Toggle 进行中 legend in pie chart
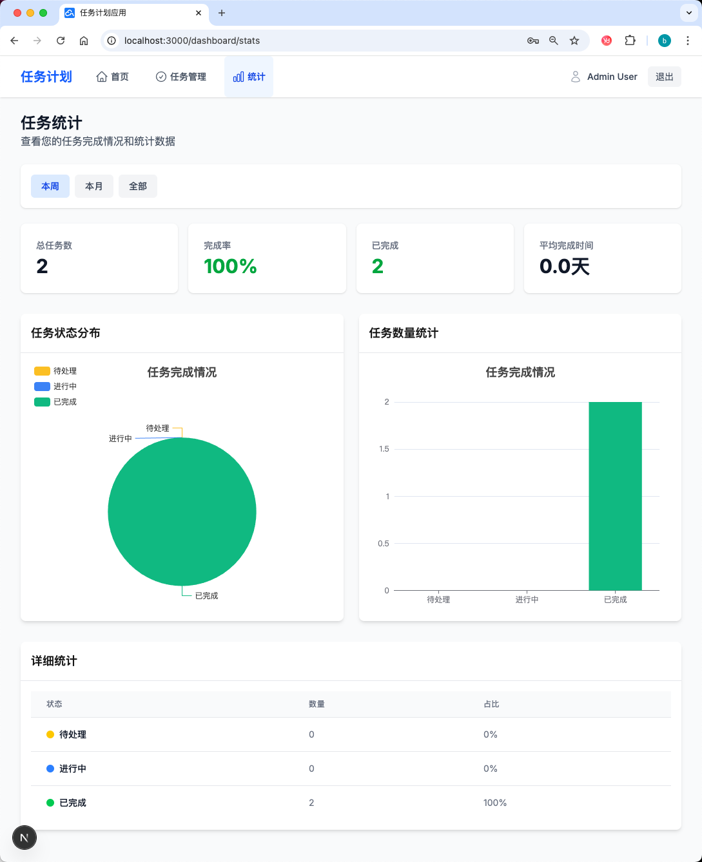This screenshot has height=862, width=702. [x=55, y=387]
